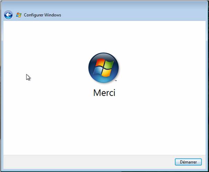This screenshot has width=209, height=172.
Task: Click the gray footer bar left of Démarrer
Action: (87, 162)
